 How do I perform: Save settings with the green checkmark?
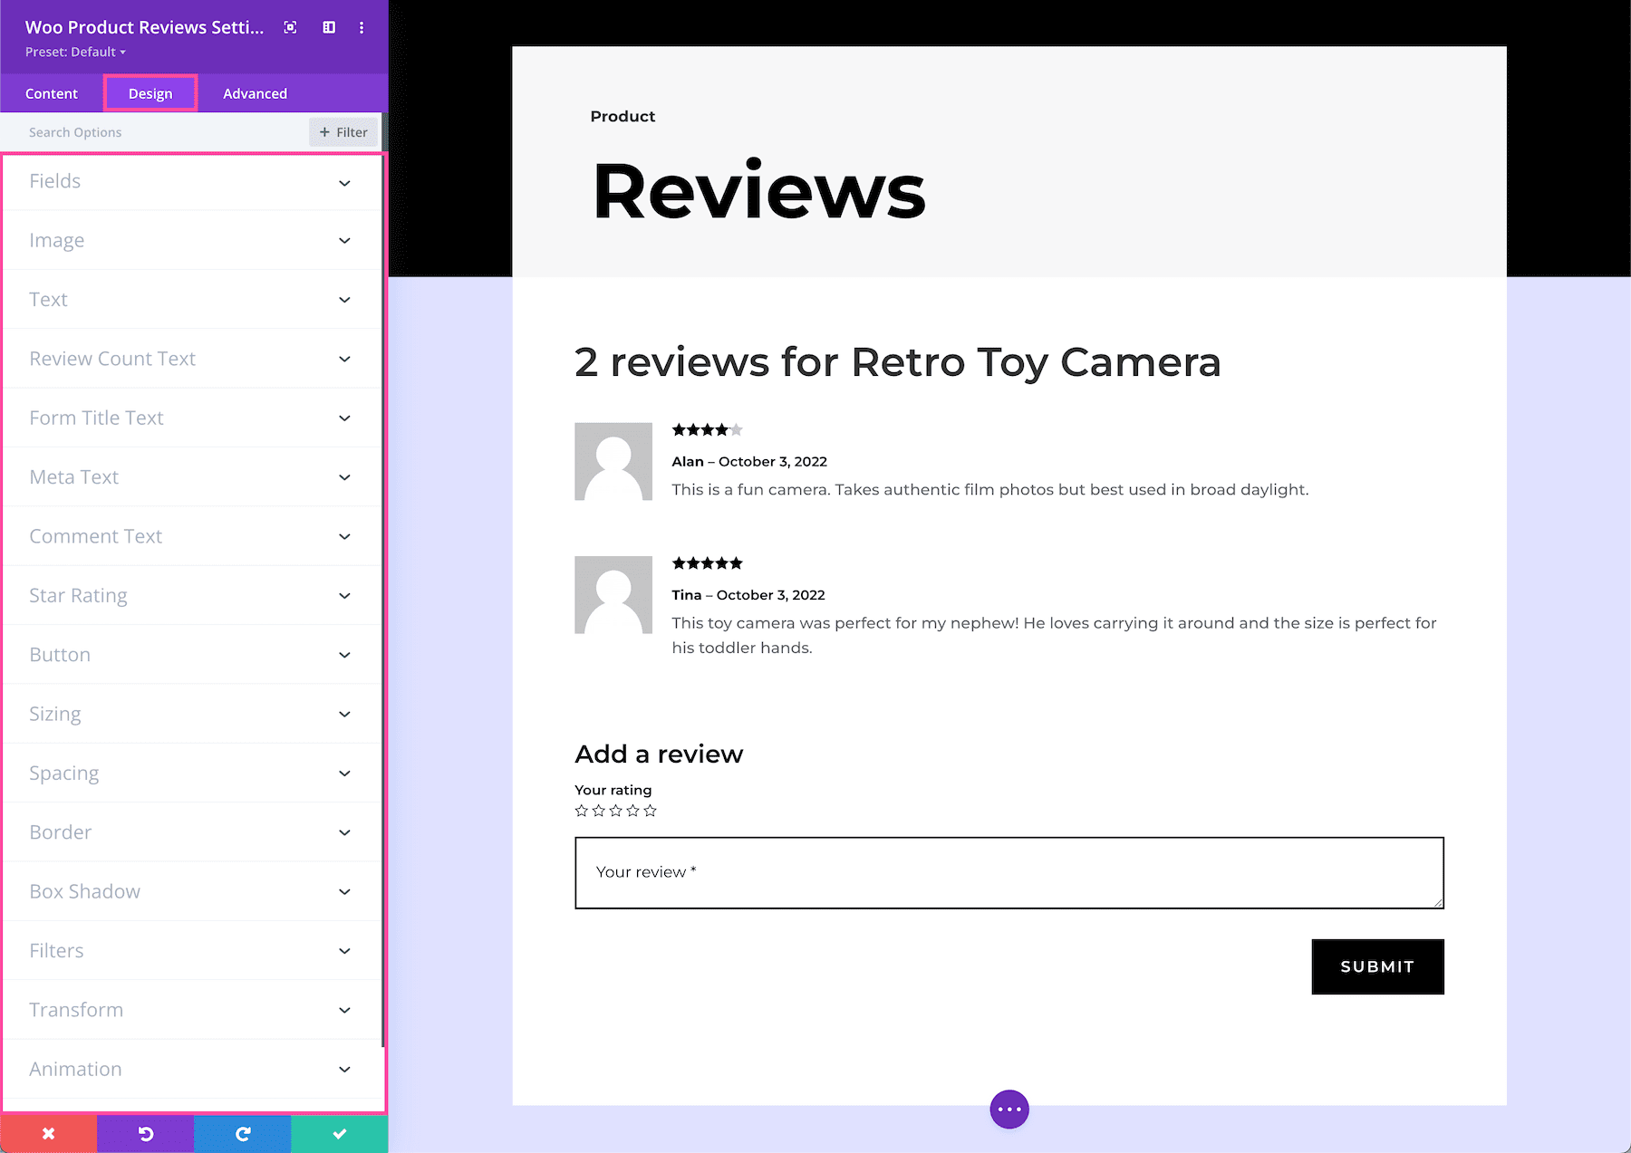pos(339,1132)
